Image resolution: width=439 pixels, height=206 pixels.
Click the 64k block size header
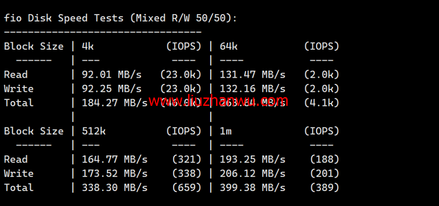pyautogui.click(x=229, y=46)
